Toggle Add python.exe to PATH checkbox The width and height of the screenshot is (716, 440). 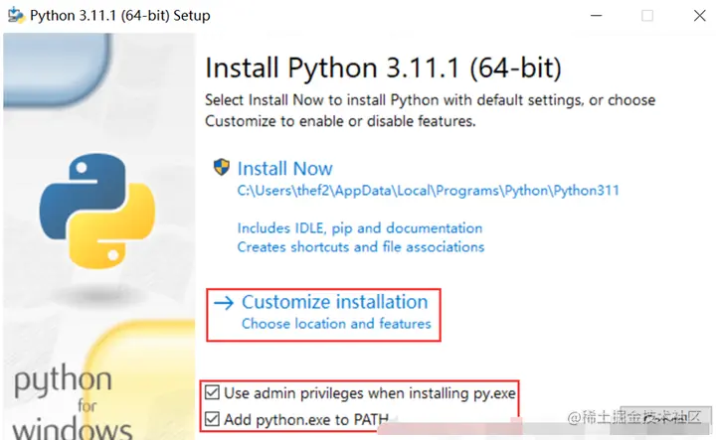click(x=213, y=419)
